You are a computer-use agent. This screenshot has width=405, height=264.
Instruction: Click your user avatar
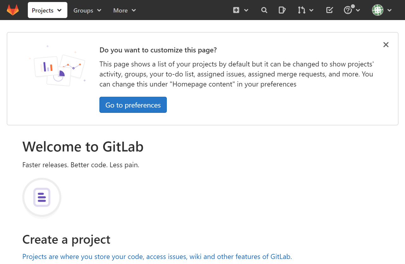(377, 10)
